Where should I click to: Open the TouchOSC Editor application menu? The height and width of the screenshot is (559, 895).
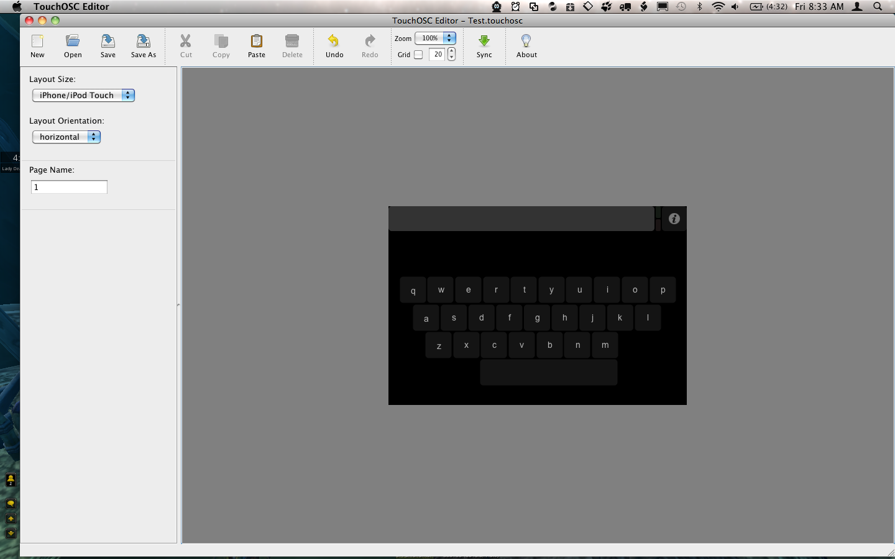[71, 6]
